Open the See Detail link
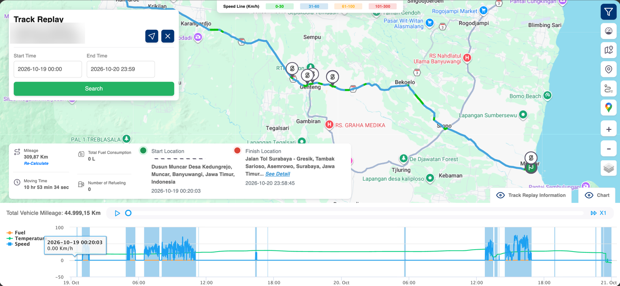The width and height of the screenshot is (620, 286). (277, 174)
